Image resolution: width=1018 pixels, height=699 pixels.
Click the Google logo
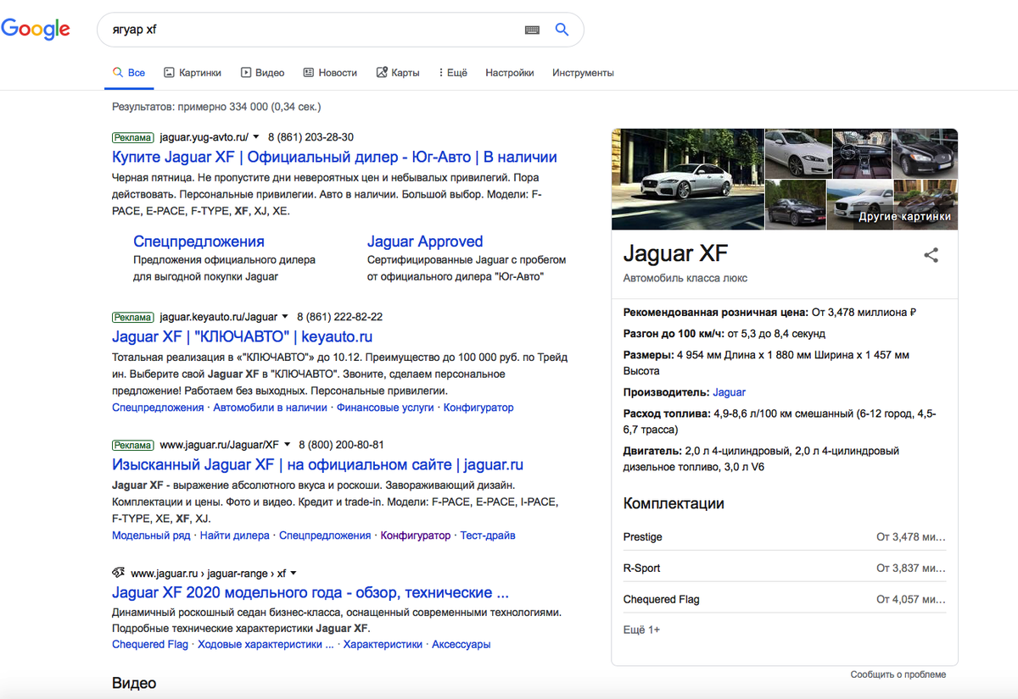click(36, 29)
